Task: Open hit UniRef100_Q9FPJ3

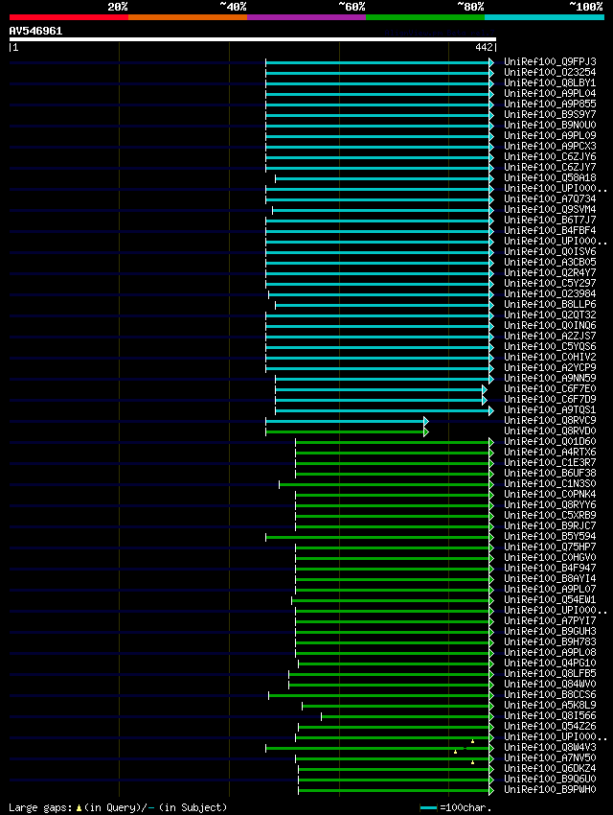Action: point(550,62)
